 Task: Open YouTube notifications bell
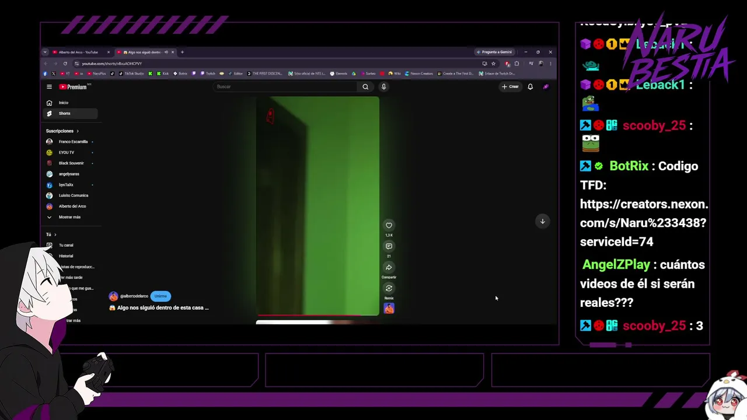[530, 87]
